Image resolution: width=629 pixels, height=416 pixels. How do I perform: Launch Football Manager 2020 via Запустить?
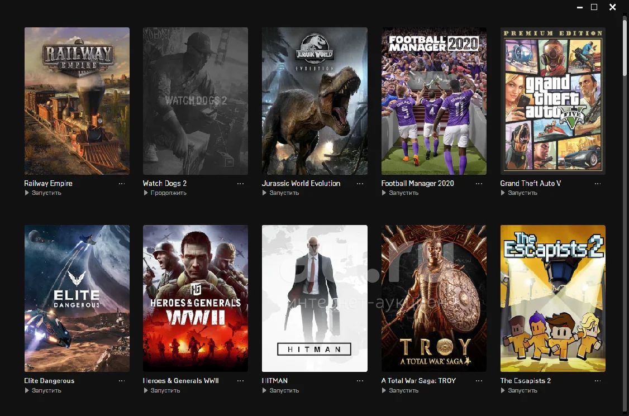400,193
